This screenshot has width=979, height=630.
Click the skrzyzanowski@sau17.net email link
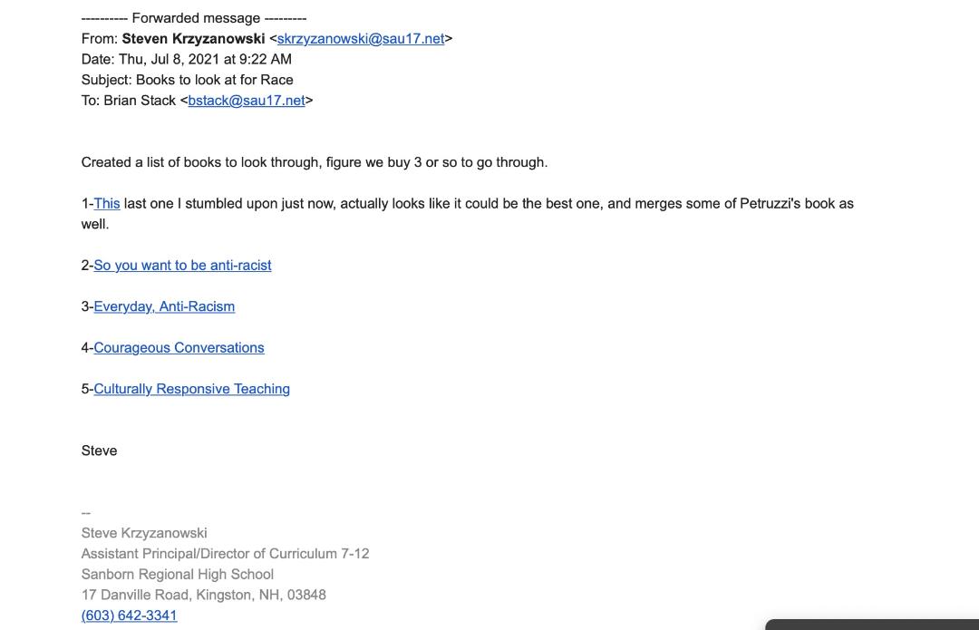[x=361, y=39]
